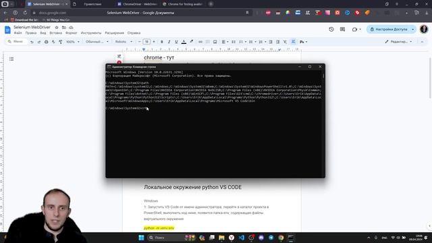432x243 pixels.
Task: Click the Insert image icon
Action: (x=215, y=42)
